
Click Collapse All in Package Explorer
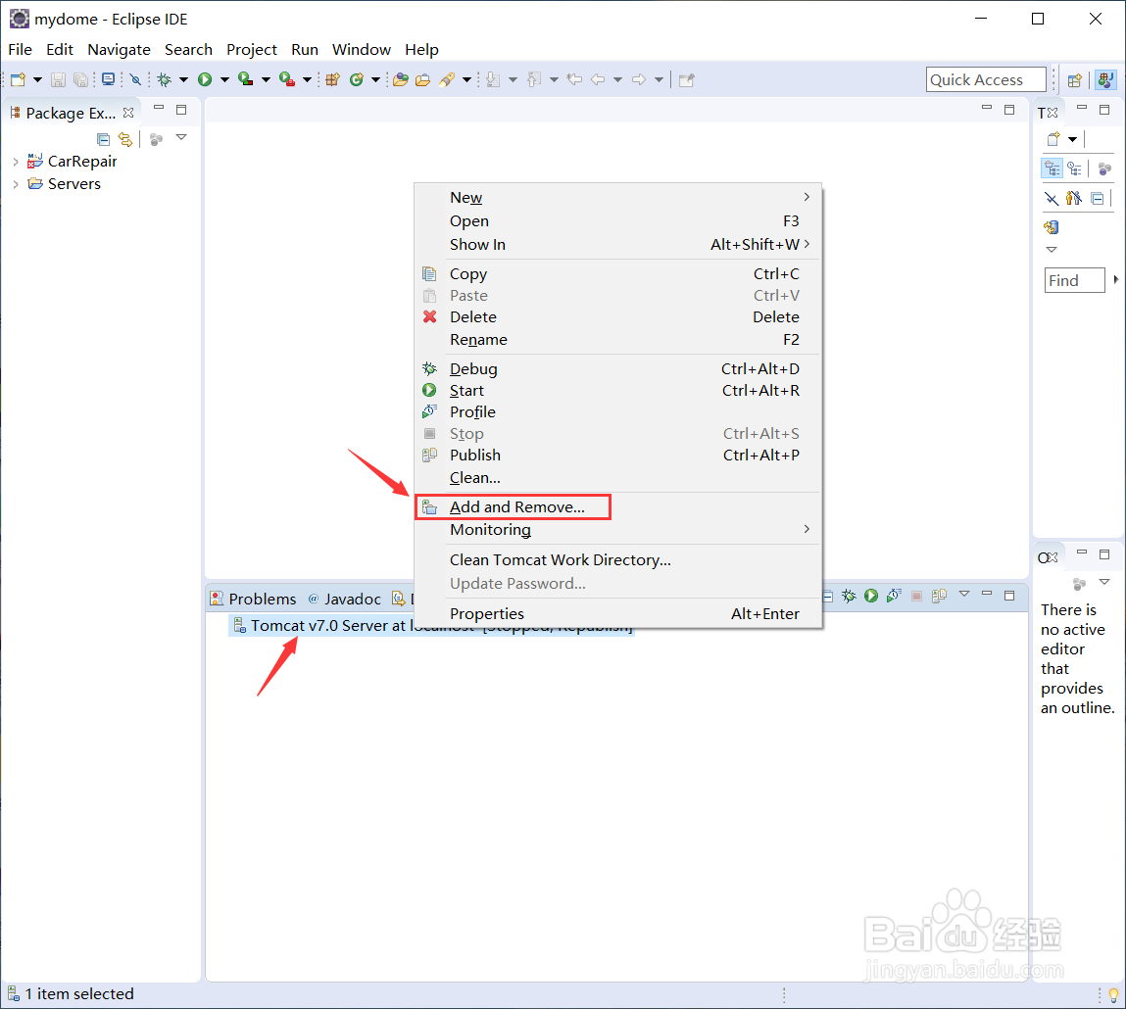(x=104, y=139)
